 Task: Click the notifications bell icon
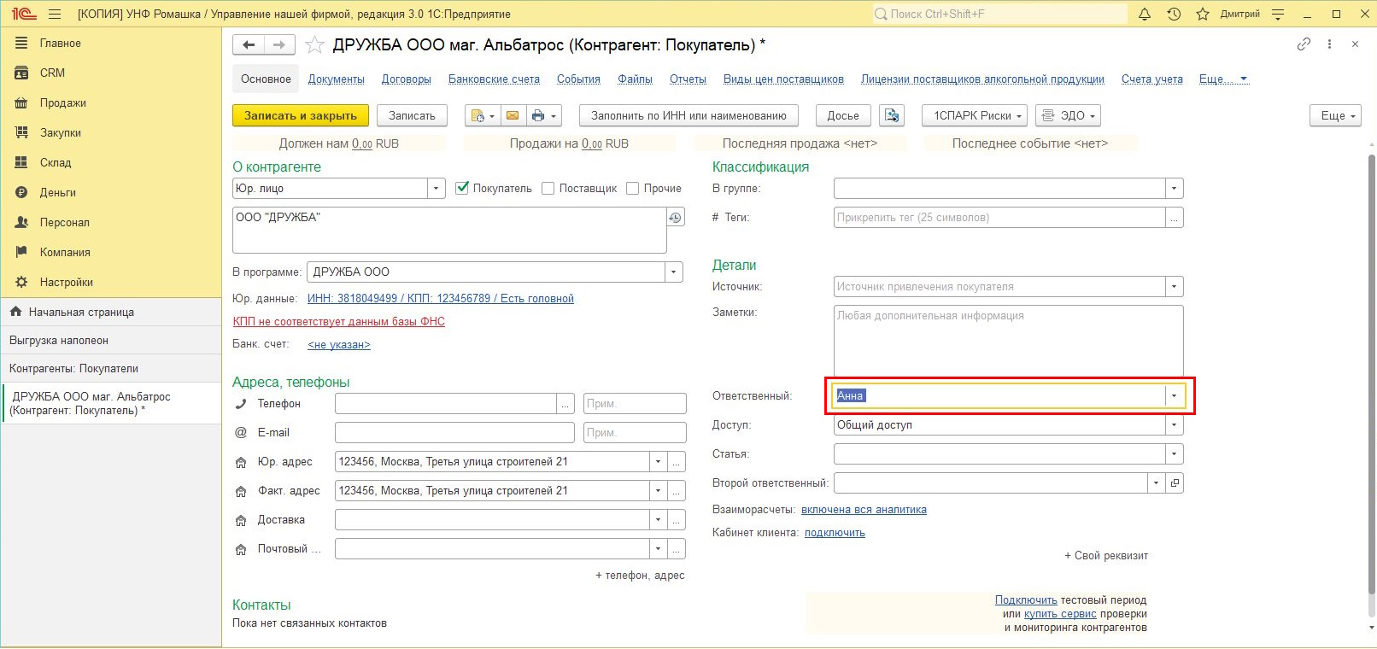[x=1145, y=15]
